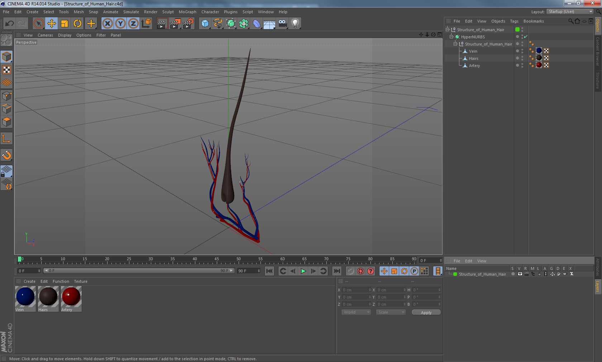This screenshot has height=362, width=602.
Task: Add a Light object
Action: (x=295, y=24)
